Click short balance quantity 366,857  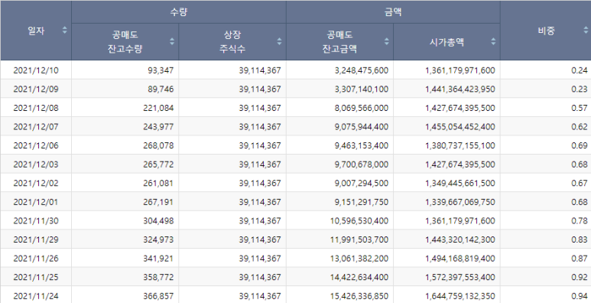(x=158, y=296)
